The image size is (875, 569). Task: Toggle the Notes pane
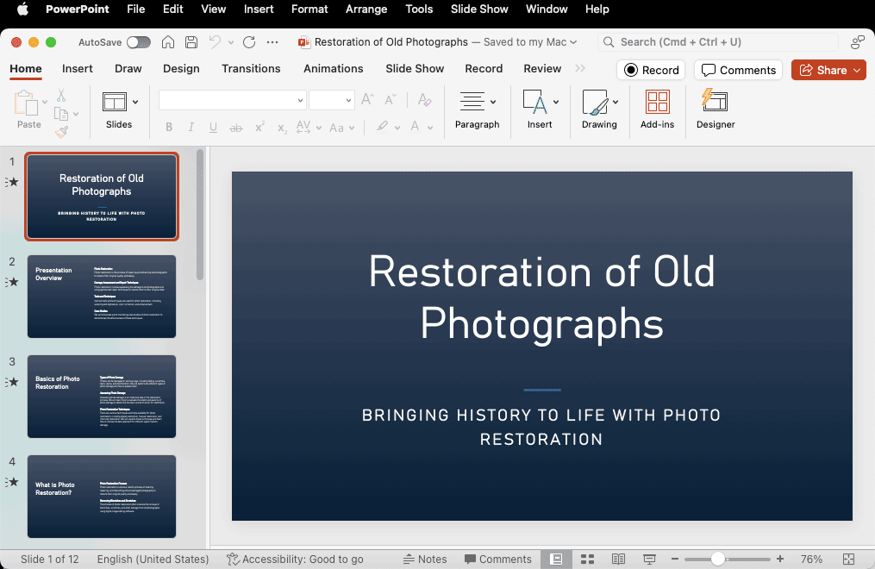pos(425,560)
